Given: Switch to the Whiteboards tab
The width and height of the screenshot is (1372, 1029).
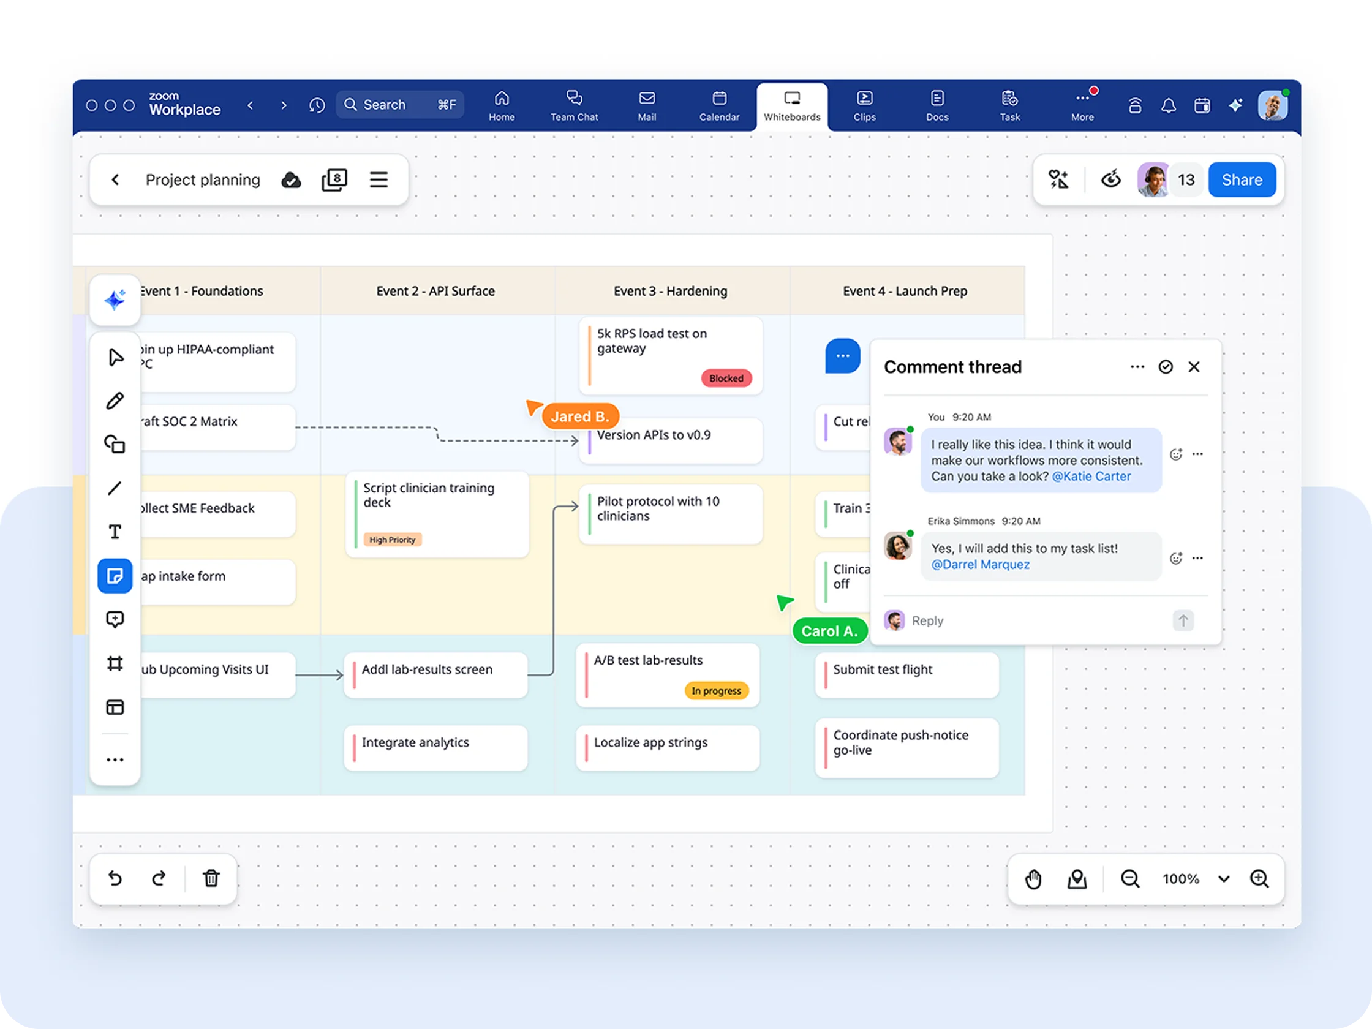Looking at the screenshot, I should click(x=792, y=105).
